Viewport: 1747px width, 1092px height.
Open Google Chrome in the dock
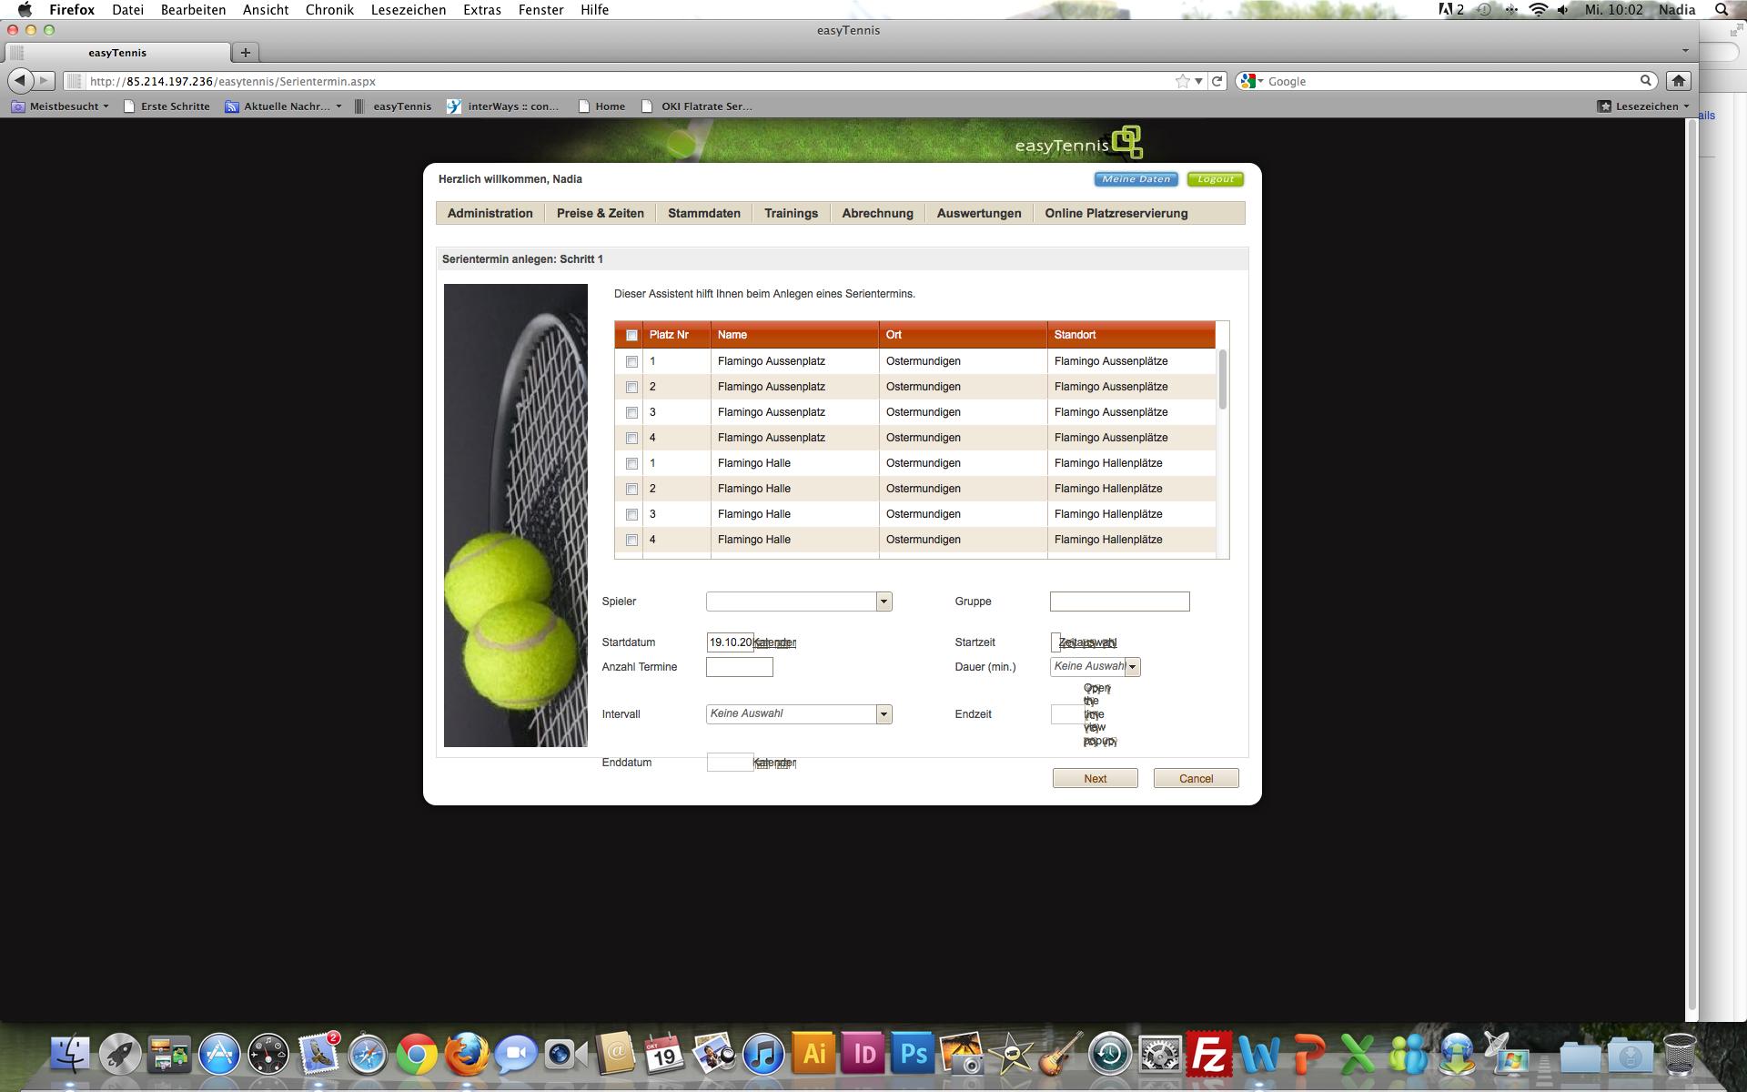[417, 1055]
